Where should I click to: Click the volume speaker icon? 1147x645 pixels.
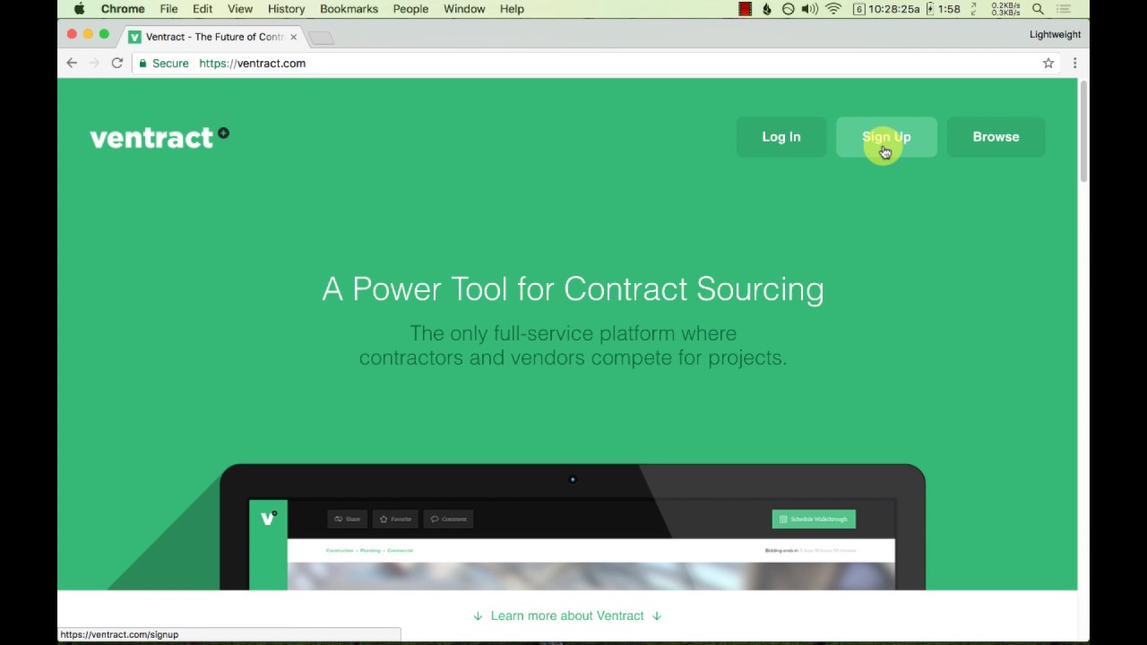[810, 9]
